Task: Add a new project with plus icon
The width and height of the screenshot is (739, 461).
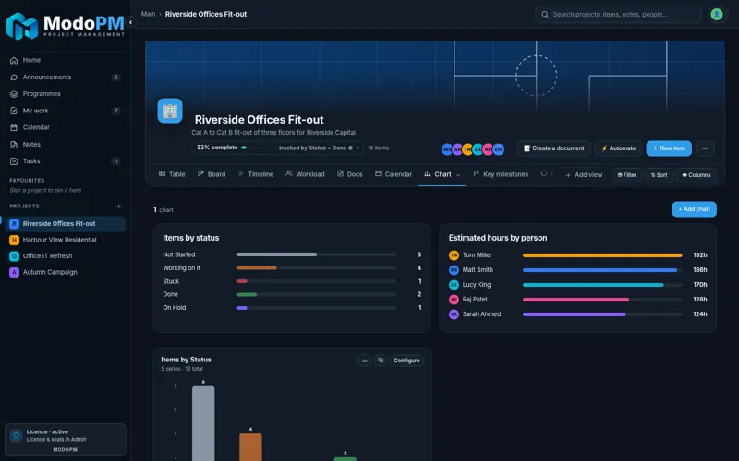Action: pos(119,206)
